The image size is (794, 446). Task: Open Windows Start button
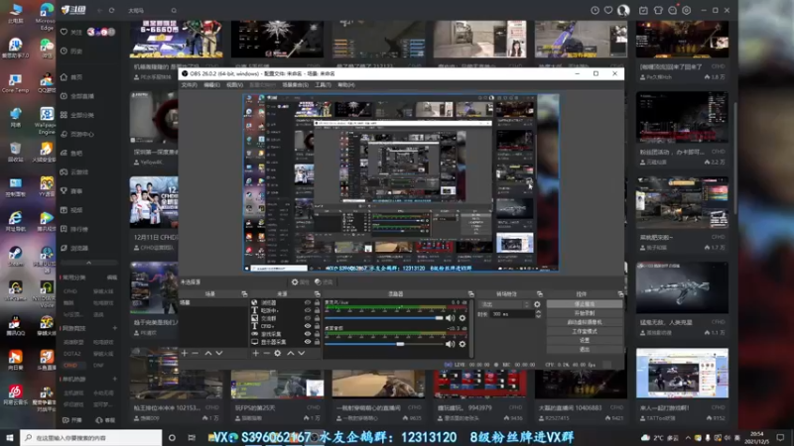[10, 437]
